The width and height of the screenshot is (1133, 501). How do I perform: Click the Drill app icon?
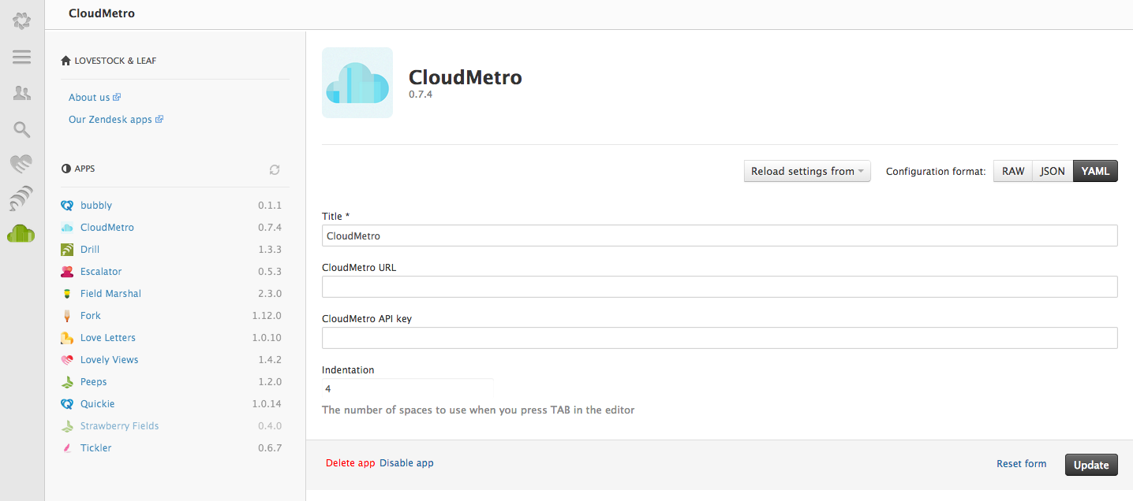coord(67,250)
